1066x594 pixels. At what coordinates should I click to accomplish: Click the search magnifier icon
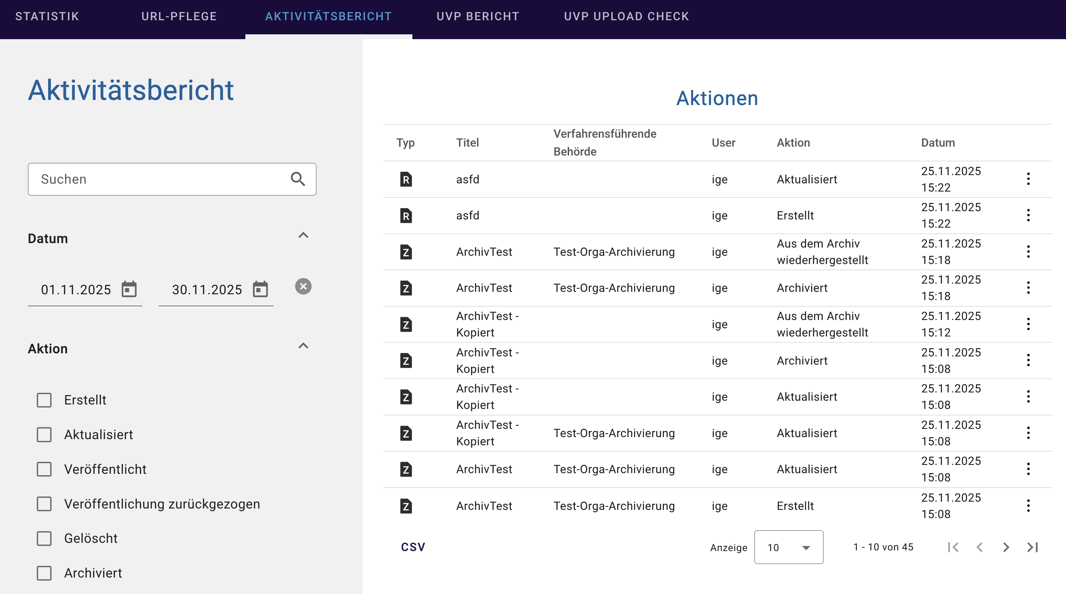click(298, 179)
